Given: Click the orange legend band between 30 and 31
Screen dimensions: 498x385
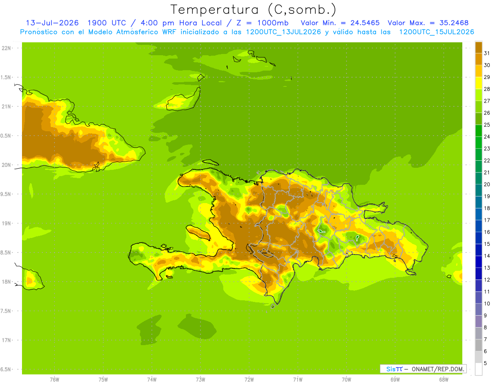Looking at the screenshot, I should pos(478,59).
